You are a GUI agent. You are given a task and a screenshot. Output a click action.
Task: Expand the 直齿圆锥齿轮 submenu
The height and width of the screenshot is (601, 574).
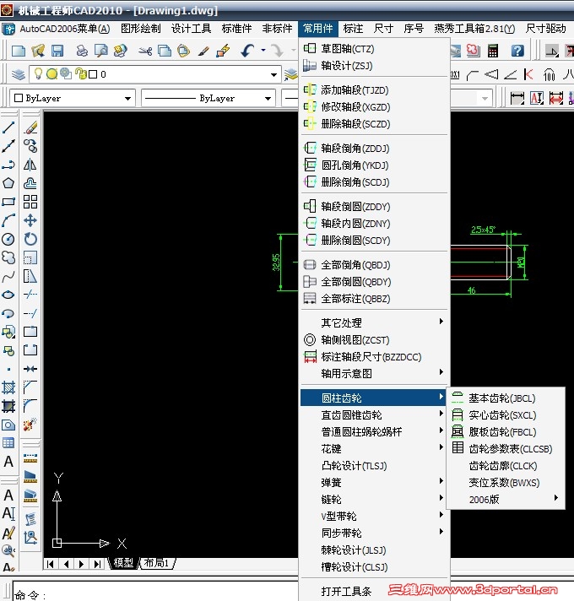374,414
